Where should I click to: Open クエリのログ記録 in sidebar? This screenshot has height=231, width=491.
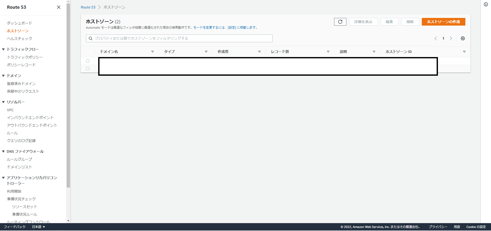point(21,140)
